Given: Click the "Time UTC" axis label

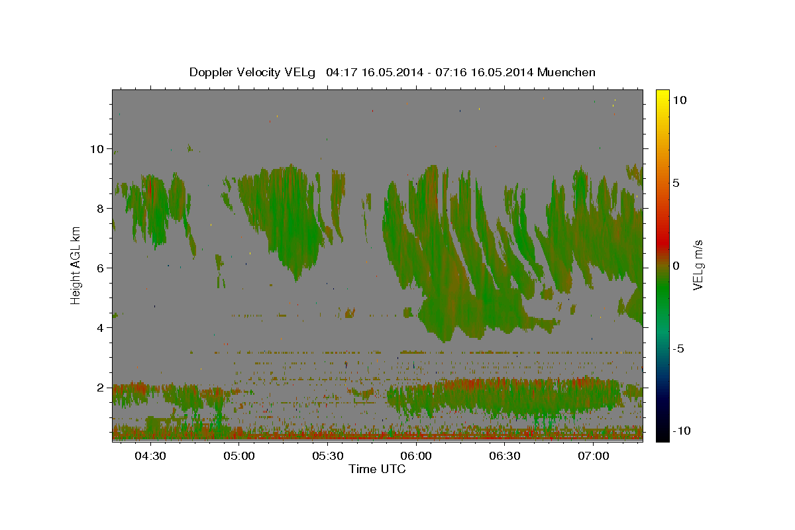Looking at the screenshot, I should click(377, 469).
